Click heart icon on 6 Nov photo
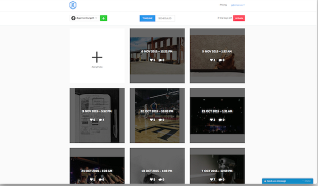 [151, 60]
